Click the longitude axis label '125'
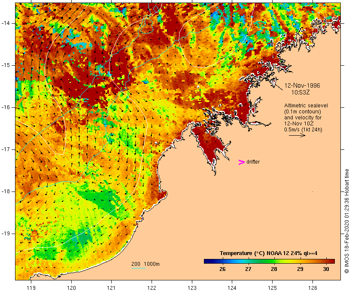The width and height of the screenshot is (352, 292). tap(272, 288)
